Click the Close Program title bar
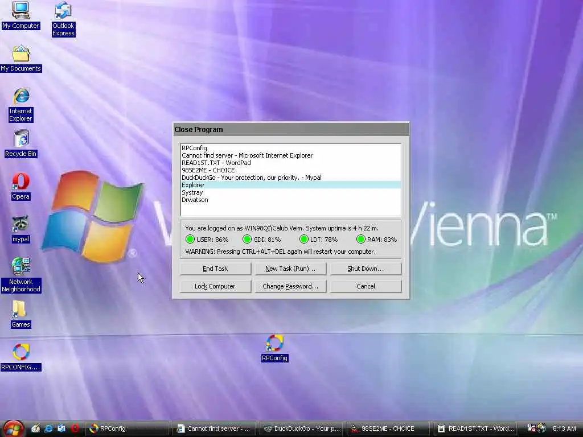This screenshot has width=583, height=437. (x=291, y=130)
